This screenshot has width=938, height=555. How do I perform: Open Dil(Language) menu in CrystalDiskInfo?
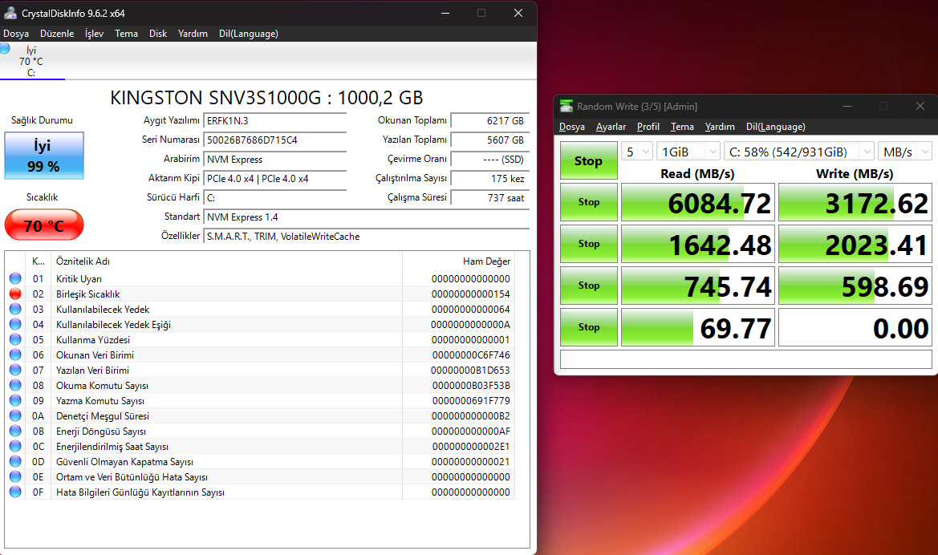248,34
